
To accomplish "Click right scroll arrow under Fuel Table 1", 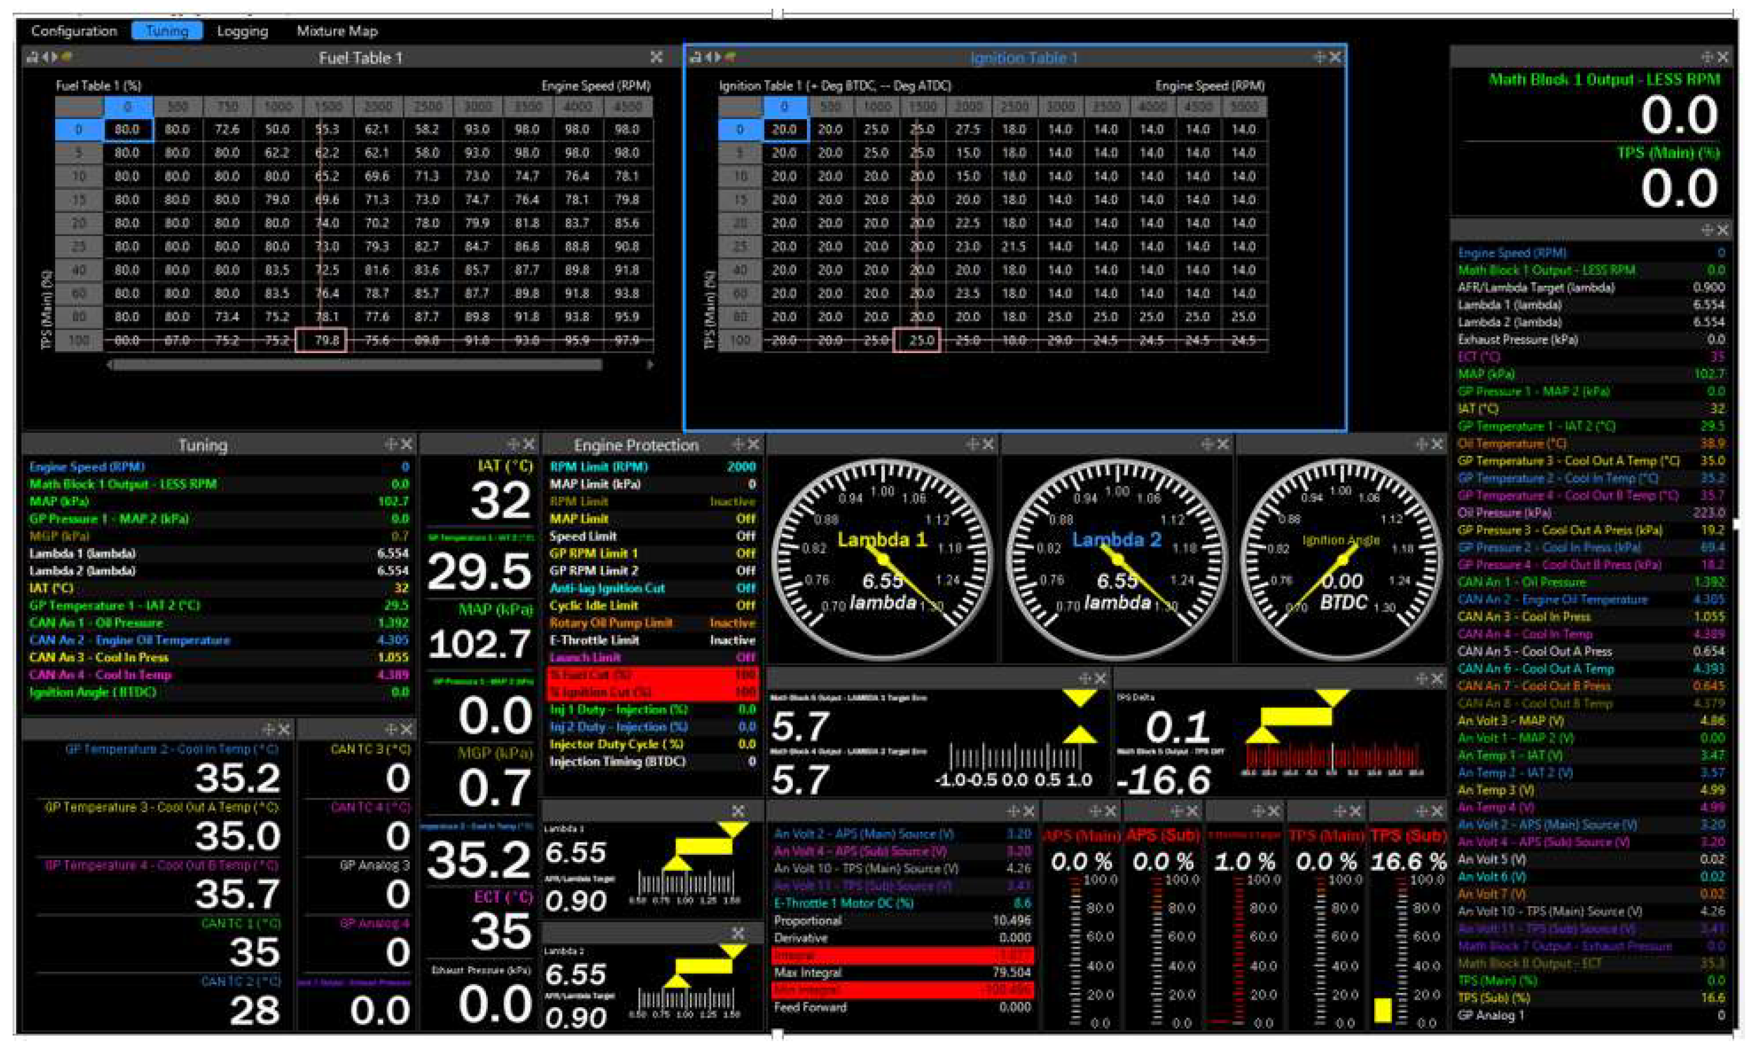I will click(651, 365).
